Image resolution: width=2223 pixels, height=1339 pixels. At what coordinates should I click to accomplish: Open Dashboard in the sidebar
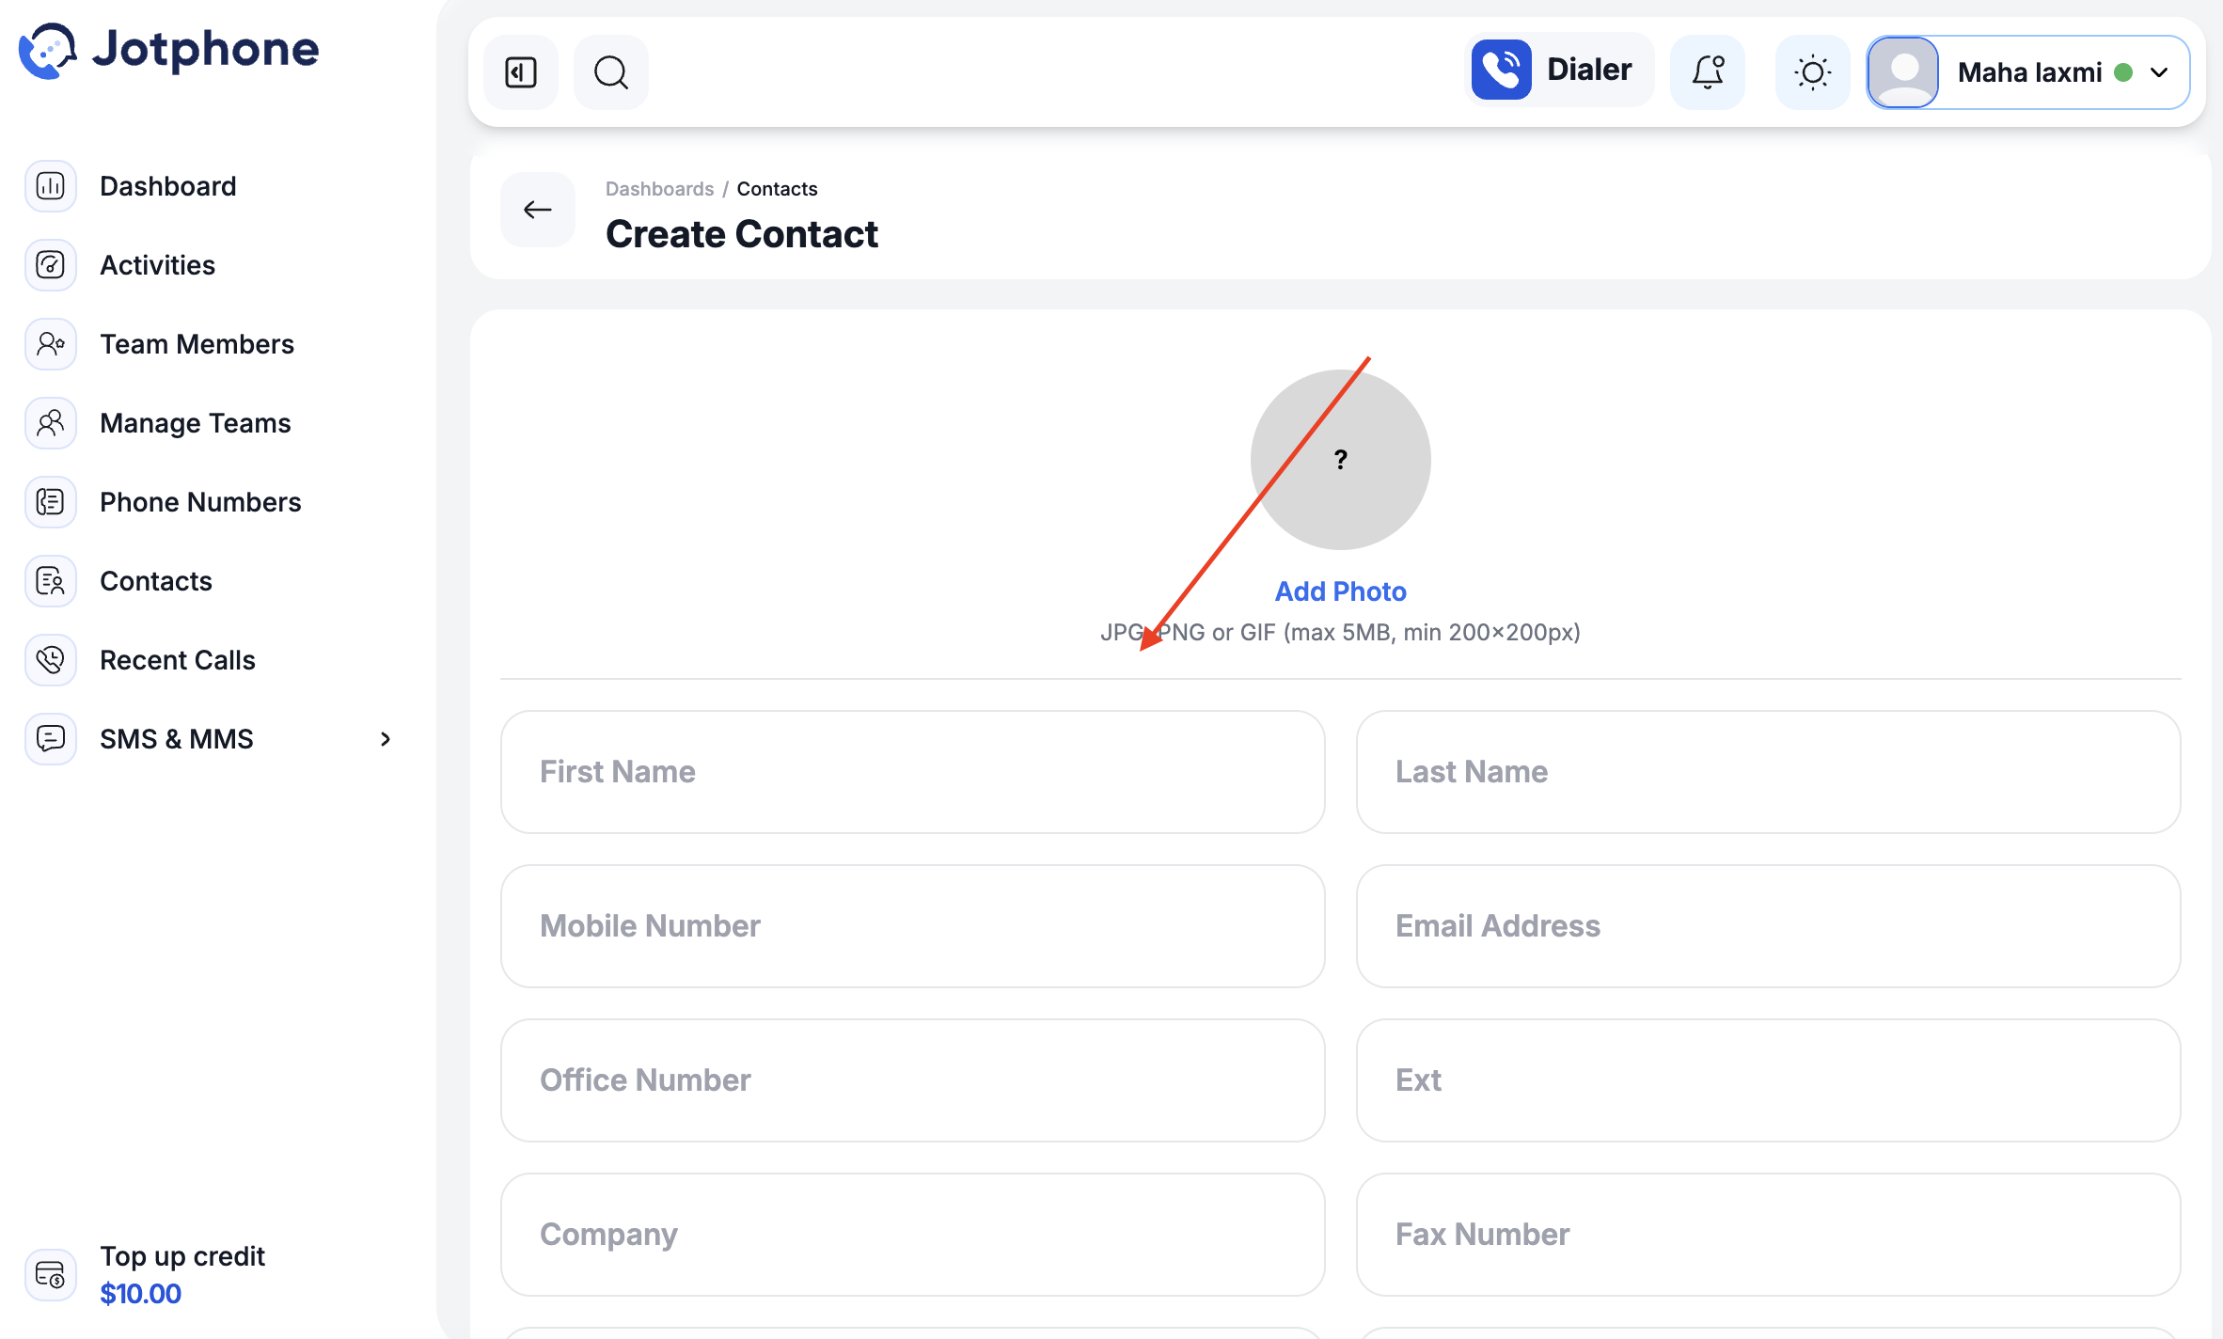(168, 186)
